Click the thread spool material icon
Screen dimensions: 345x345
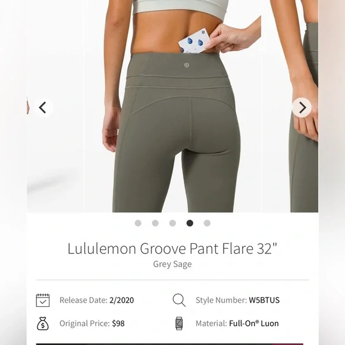(x=179, y=323)
